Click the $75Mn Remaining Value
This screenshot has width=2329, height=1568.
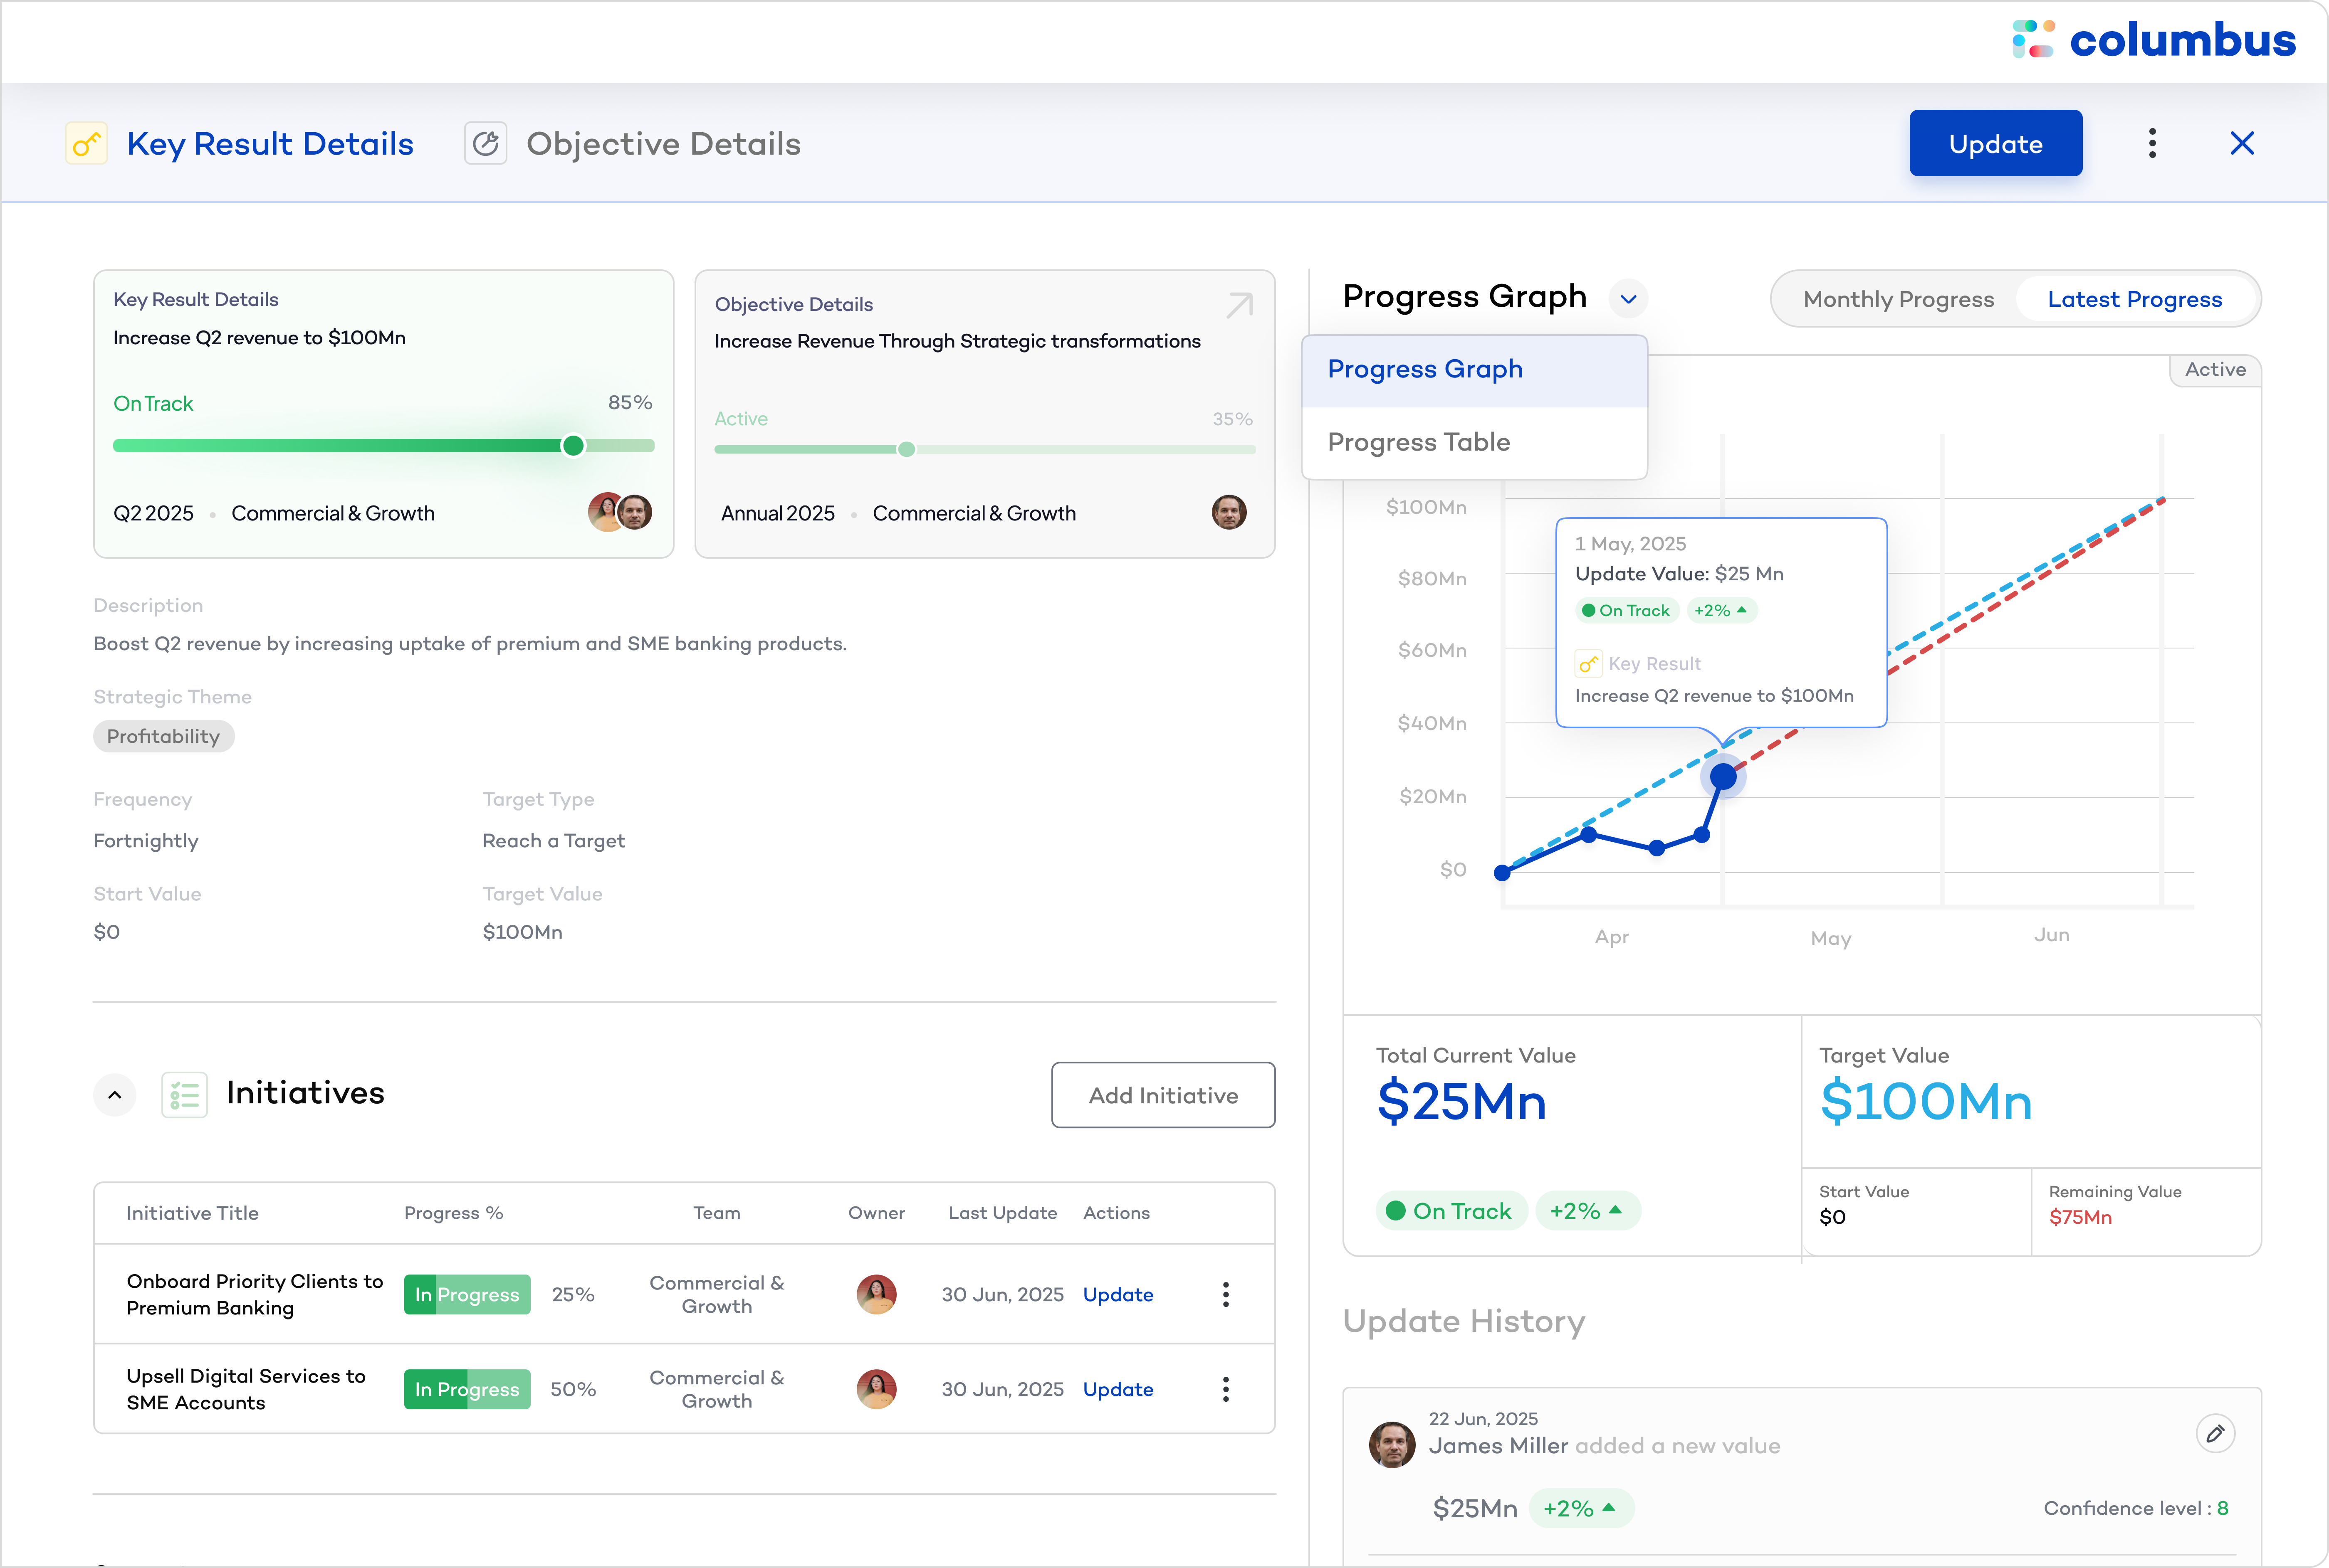tap(2080, 1217)
